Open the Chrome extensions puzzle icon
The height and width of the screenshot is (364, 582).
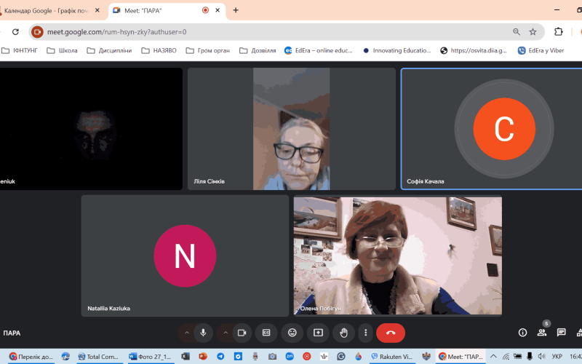[x=559, y=32]
